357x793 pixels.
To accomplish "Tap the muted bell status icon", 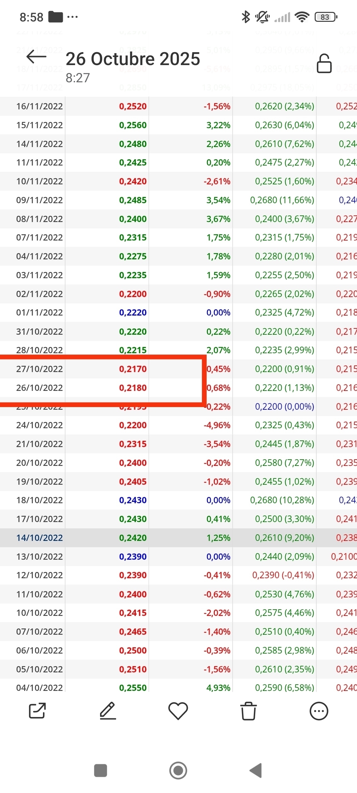I will coord(262,17).
